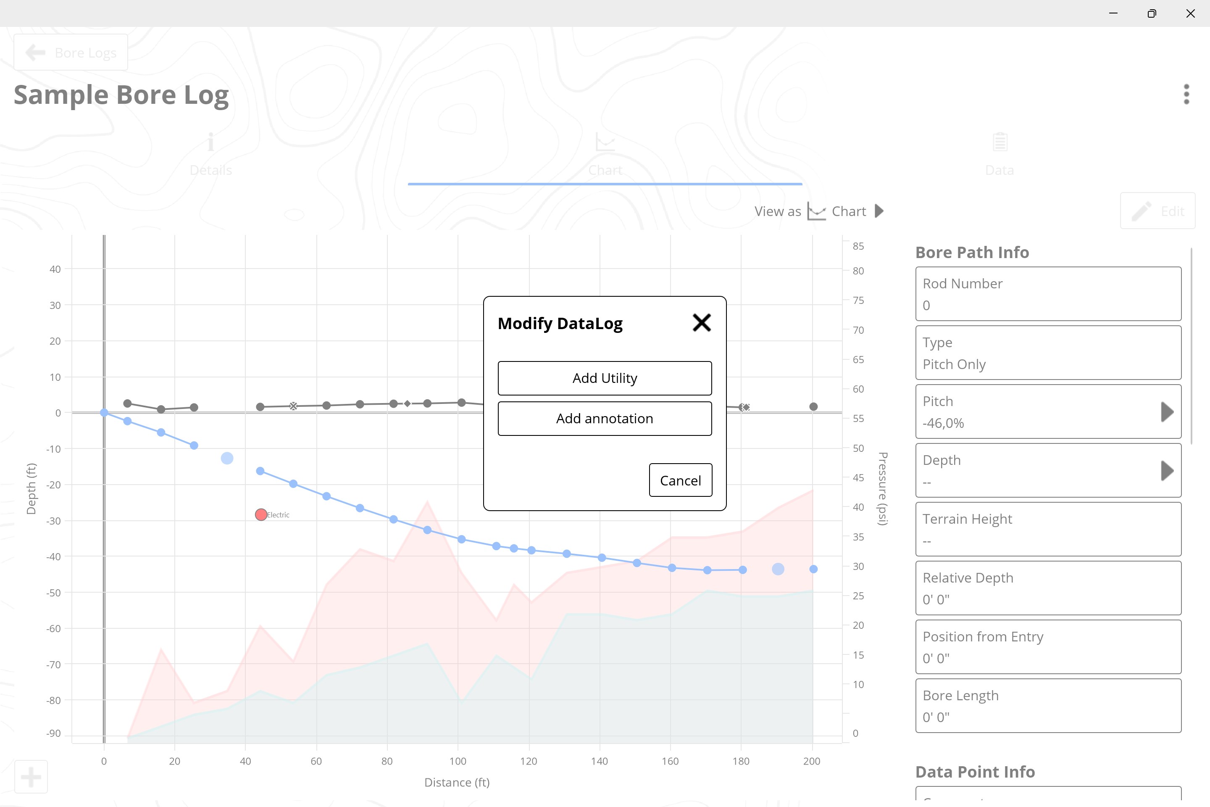Click the plus add button at bottom left

coord(31,777)
